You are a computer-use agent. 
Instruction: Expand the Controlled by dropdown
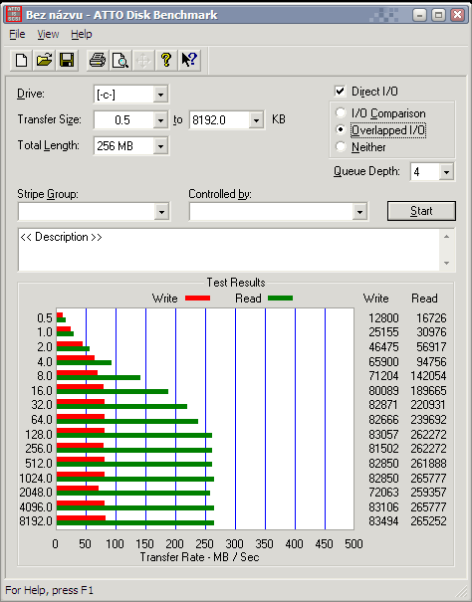(359, 212)
